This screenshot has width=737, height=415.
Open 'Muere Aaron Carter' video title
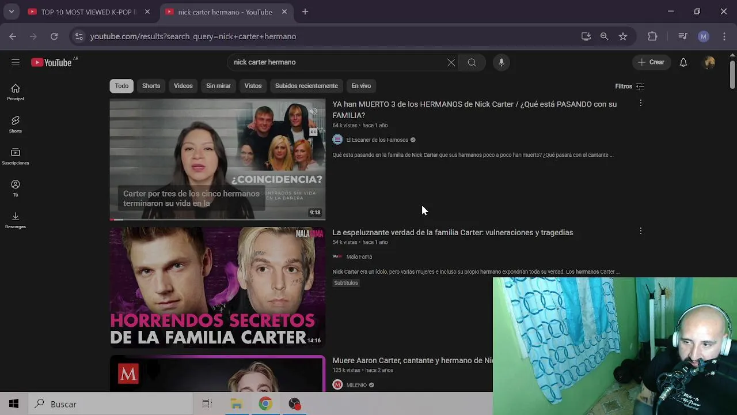(x=412, y=360)
